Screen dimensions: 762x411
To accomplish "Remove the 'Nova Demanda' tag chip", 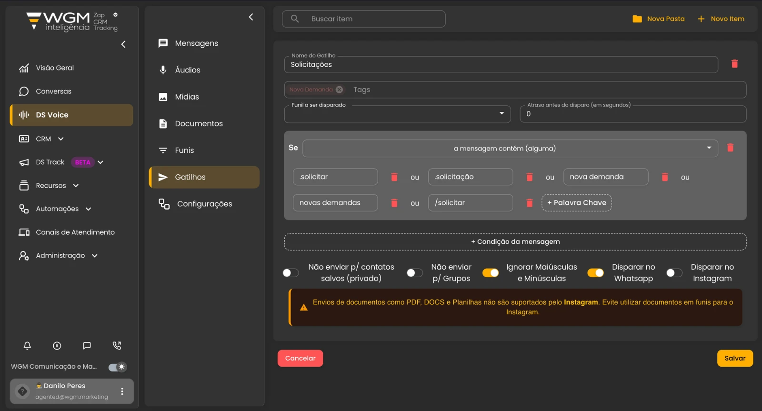I will click(x=339, y=90).
